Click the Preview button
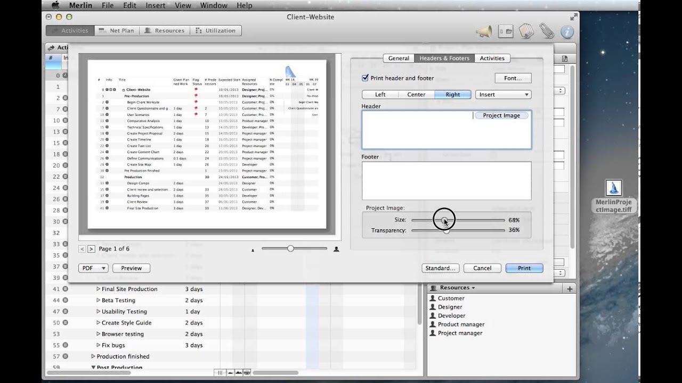682x383 pixels. (131, 268)
